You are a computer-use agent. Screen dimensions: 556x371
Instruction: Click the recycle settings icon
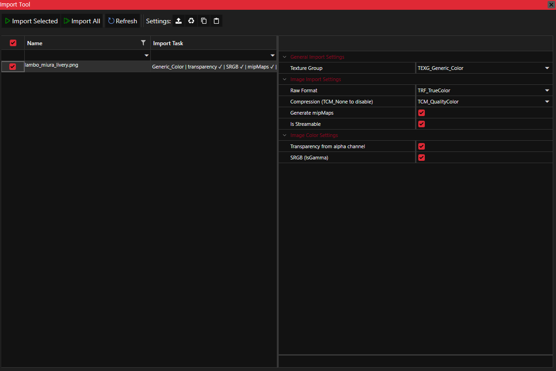pyautogui.click(x=191, y=21)
